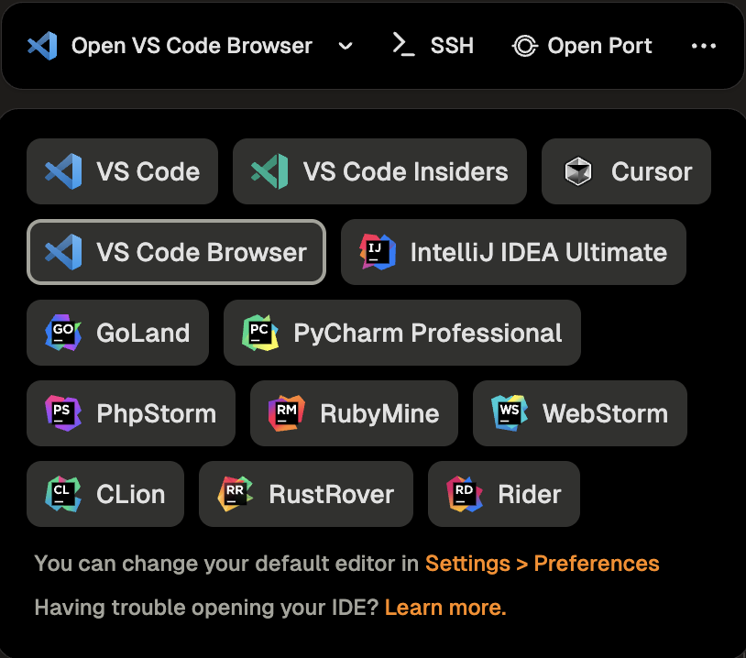746x658 pixels.
Task: Select the green VS Code Insiders logo
Action: 269,171
